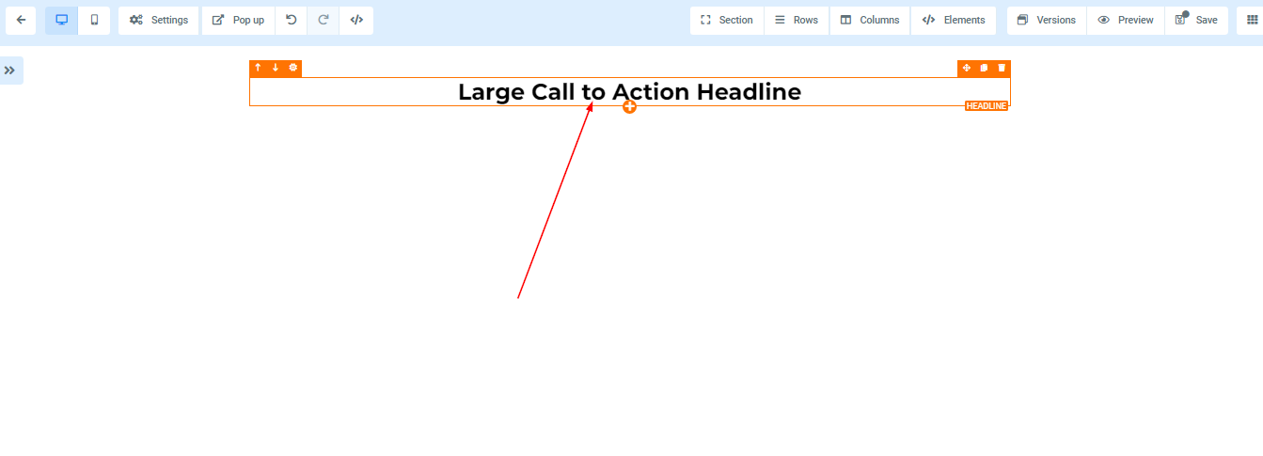
Task: Open page Versions history
Action: tap(1046, 20)
